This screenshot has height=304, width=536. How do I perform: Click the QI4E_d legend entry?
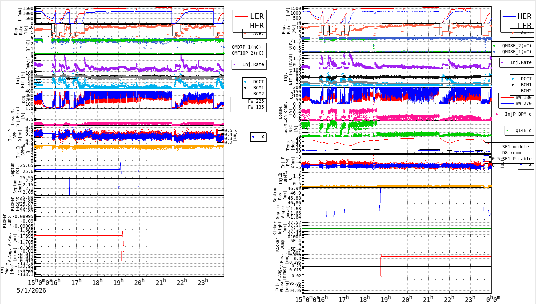[x=519, y=130]
